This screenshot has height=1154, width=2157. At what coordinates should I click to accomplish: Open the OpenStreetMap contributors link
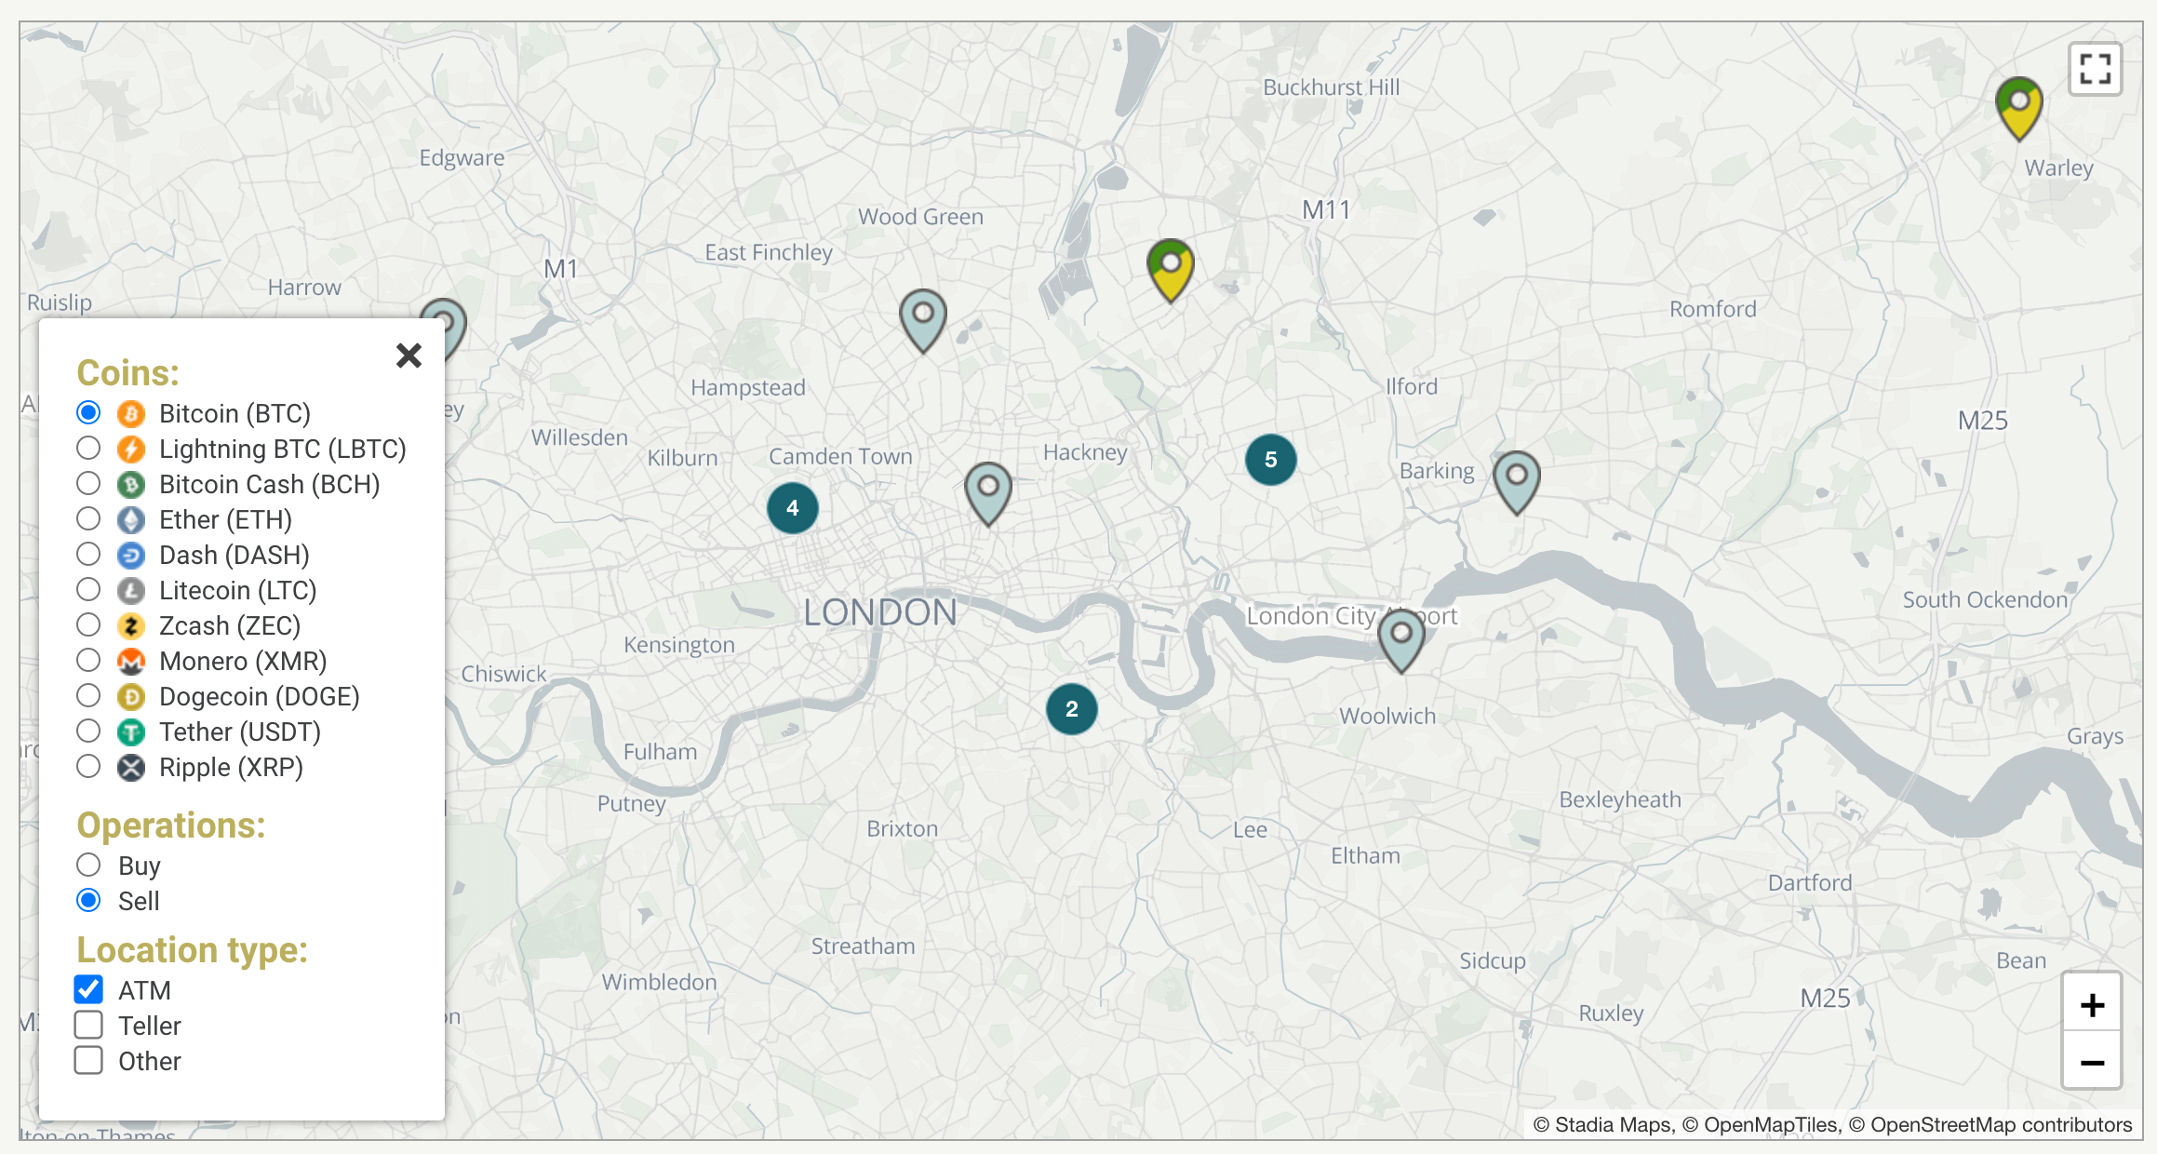[x=2001, y=1124]
